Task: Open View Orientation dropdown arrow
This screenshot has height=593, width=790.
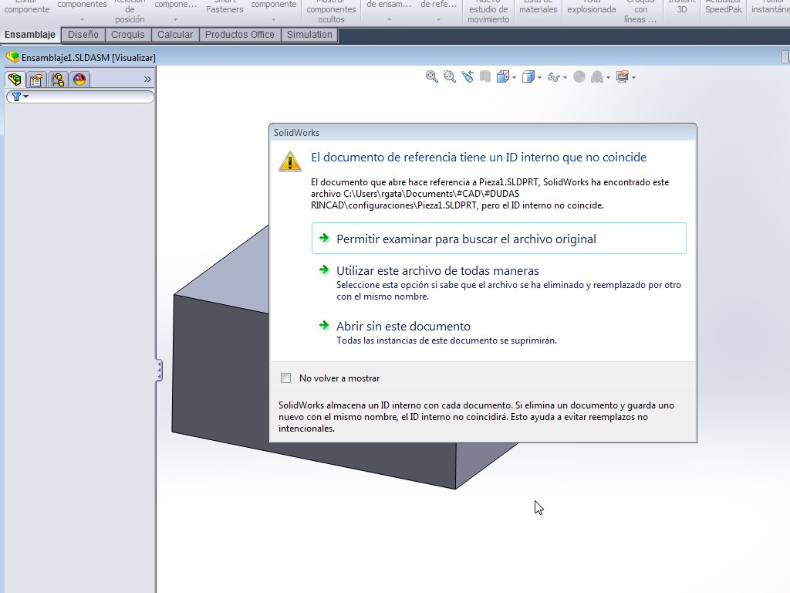Action: [514, 77]
